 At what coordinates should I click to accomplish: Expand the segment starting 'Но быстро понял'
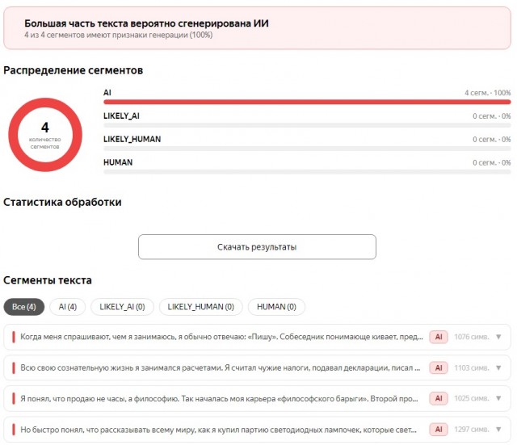click(498, 430)
